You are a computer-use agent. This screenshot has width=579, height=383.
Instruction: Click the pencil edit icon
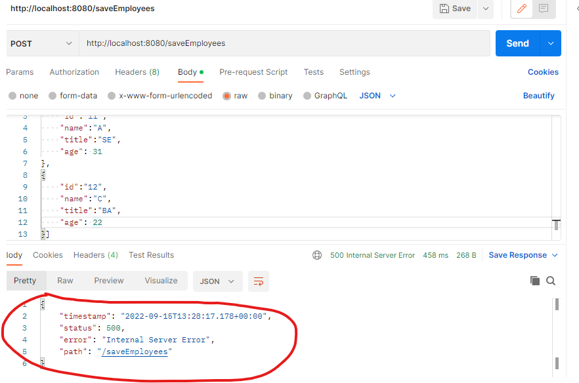coord(522,9)
